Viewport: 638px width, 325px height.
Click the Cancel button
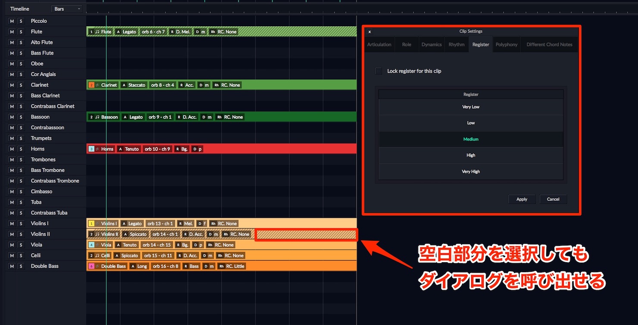click(553, 199)
